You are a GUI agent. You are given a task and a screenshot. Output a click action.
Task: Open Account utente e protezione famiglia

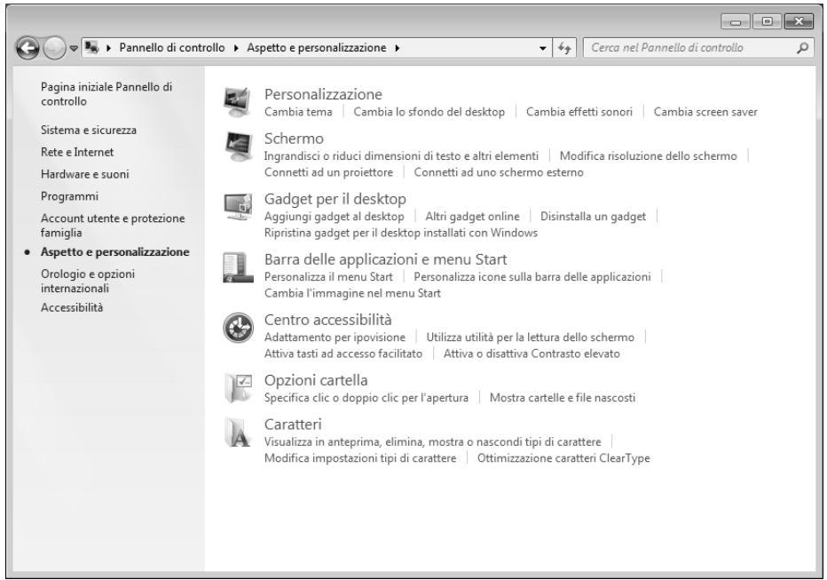[x=113, y=226]
